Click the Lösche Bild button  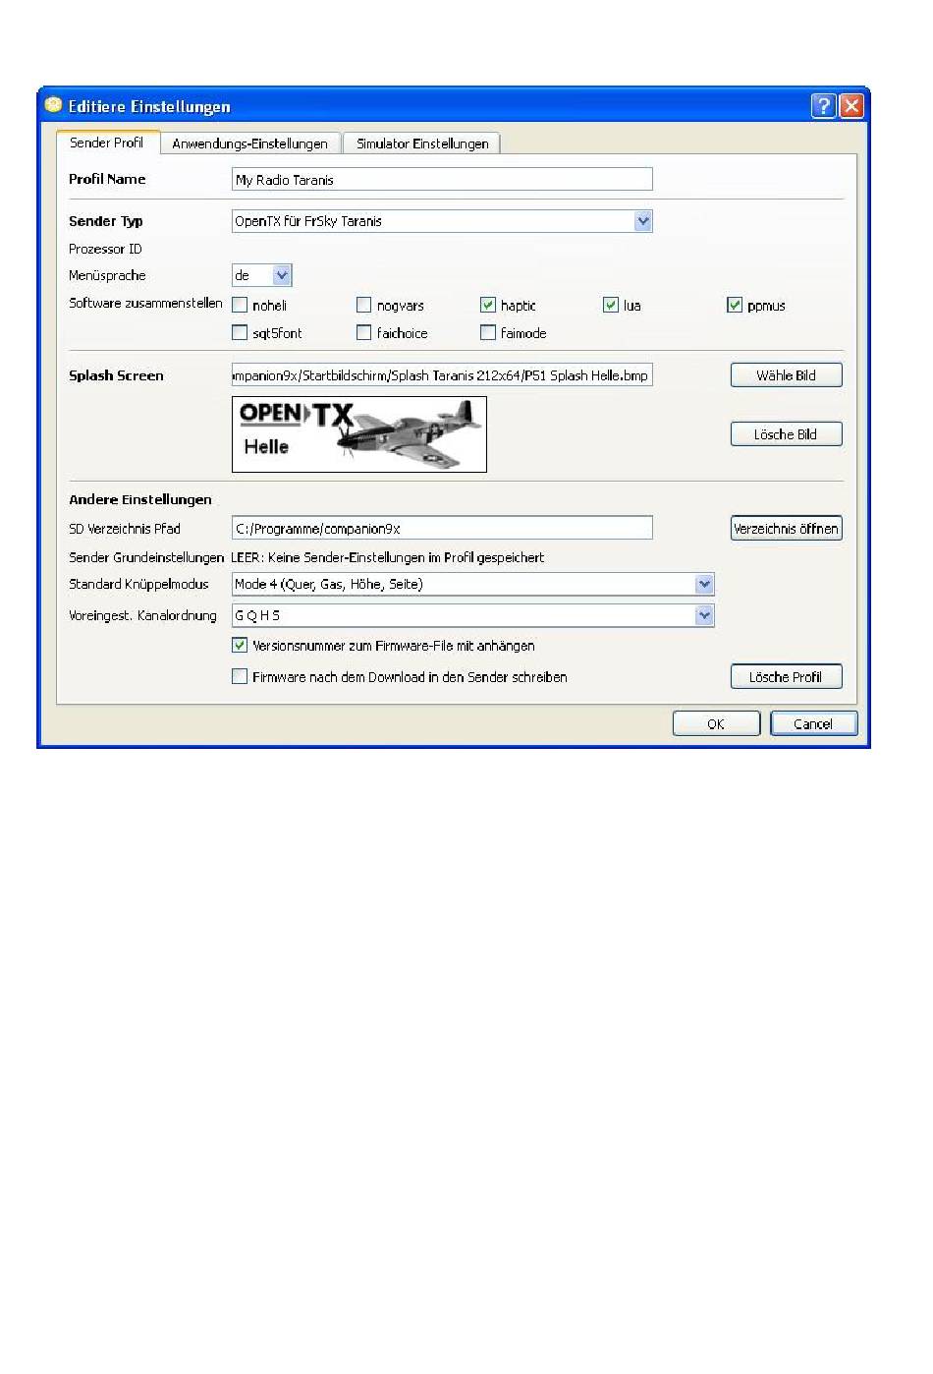[x=787, y=434]
